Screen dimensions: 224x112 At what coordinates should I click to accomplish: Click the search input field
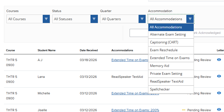(139, 33)
